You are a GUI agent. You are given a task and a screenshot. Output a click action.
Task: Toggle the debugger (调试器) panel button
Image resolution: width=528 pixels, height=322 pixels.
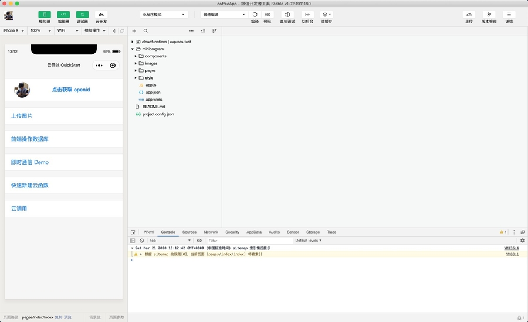82,15
